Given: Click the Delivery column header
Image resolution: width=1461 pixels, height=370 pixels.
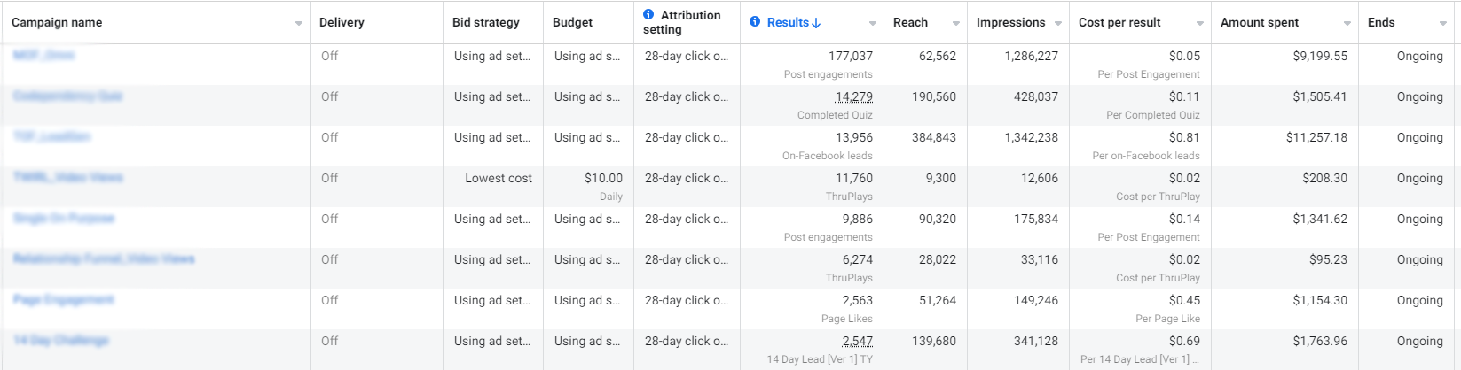Looking at the screenshot, I should tap(342, 22).
